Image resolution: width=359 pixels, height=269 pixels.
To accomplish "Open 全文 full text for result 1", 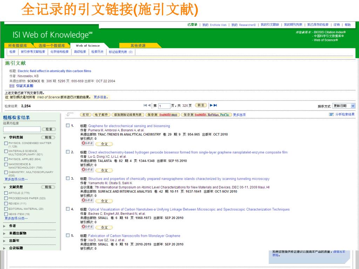I will [104, 144].
